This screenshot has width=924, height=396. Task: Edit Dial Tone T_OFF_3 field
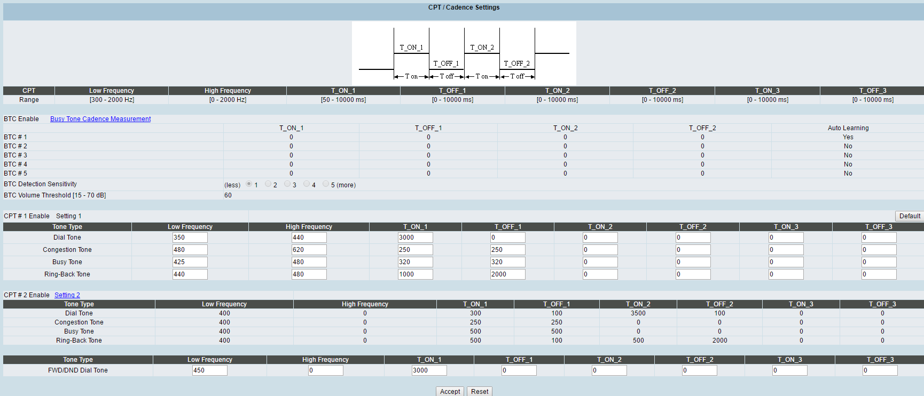(879, 237)
